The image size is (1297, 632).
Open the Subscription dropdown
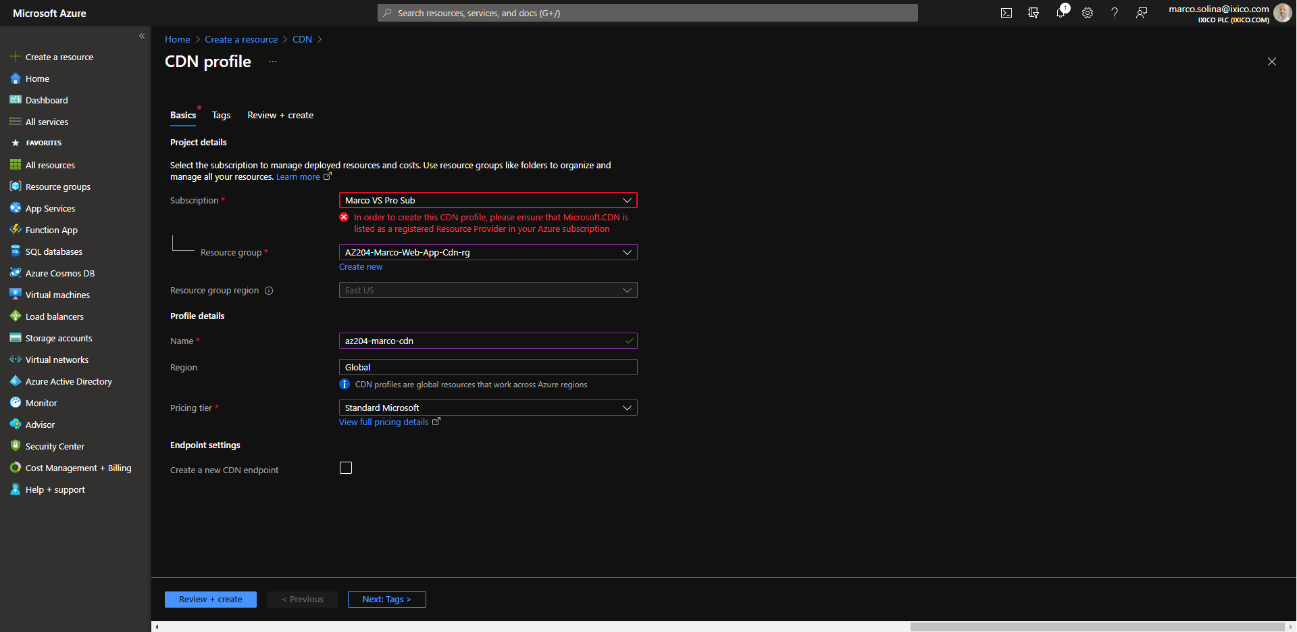tap(488, 200)
